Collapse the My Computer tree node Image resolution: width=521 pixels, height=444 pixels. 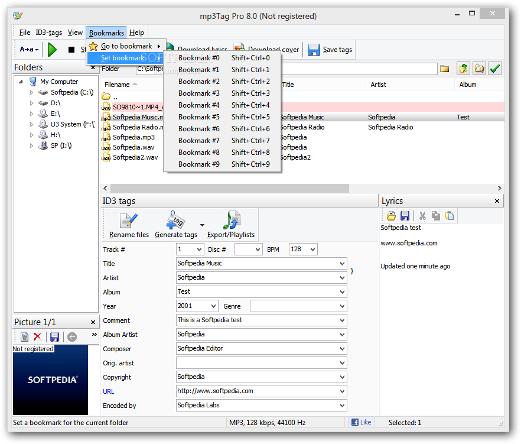pyautogui.click(x=21, y=82)
